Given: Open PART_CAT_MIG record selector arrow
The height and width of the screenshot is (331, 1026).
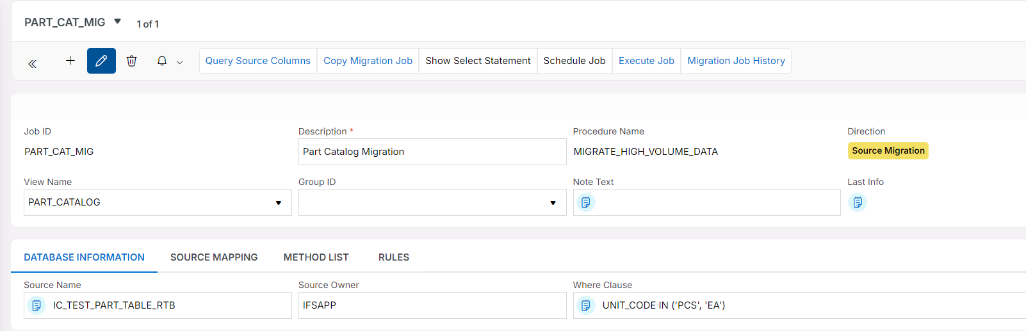Looking at the screenshot, I should coord(118,21).
